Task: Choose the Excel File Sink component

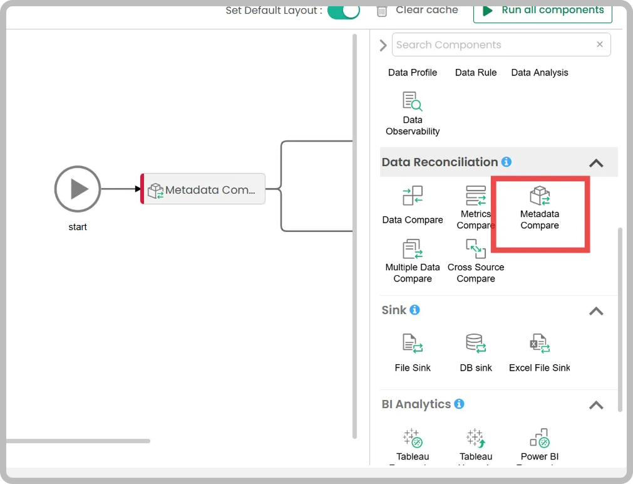Action: 539,352
